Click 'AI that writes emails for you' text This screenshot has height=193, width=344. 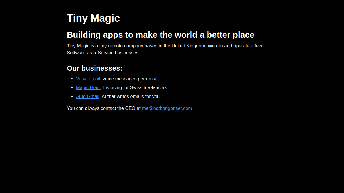click(131, 97)
